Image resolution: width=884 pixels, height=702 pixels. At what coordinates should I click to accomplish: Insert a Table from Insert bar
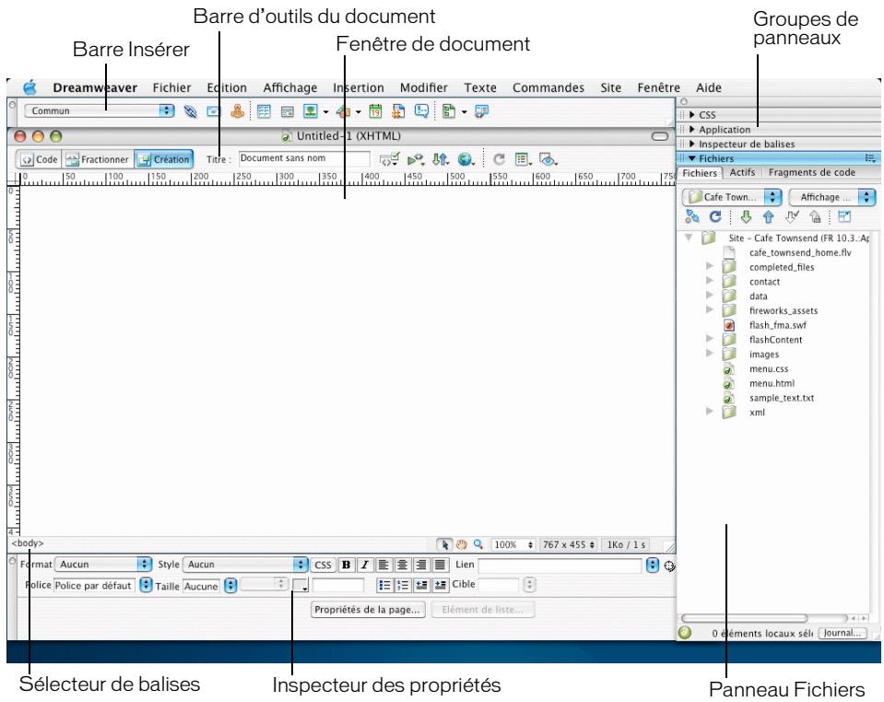tap(264, 111)
